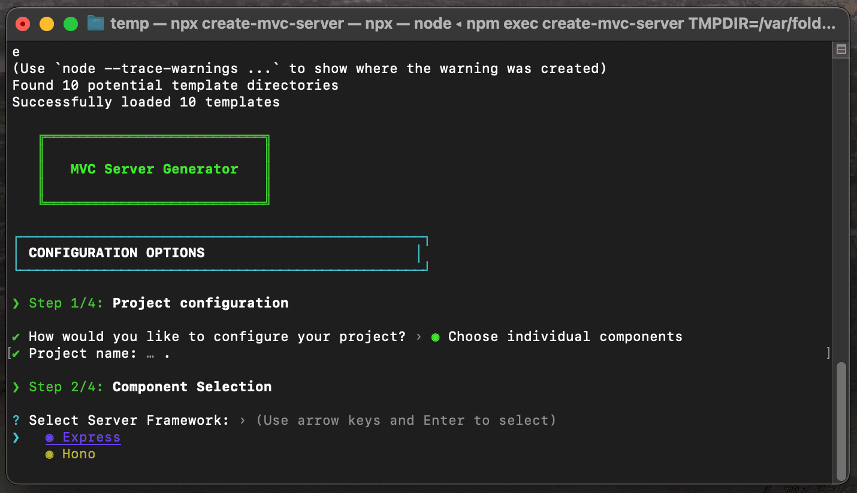
Task: Select the Hono framework option
Action: pyautogui.click(x=78, y=454)
